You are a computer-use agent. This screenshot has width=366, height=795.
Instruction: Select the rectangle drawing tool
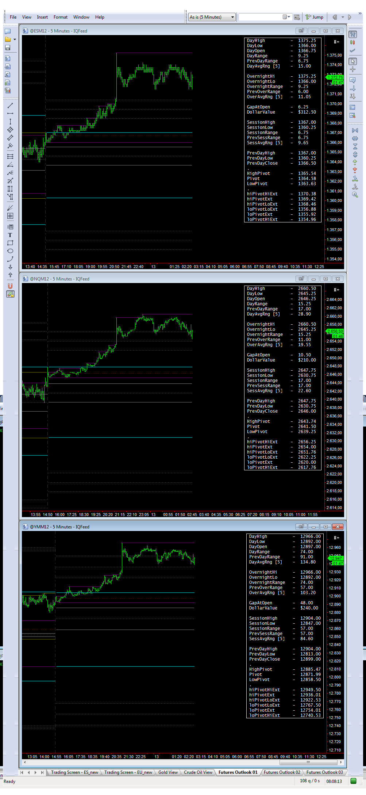click(10, 243)
